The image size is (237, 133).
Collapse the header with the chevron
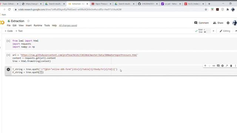(x=236, y=31)
